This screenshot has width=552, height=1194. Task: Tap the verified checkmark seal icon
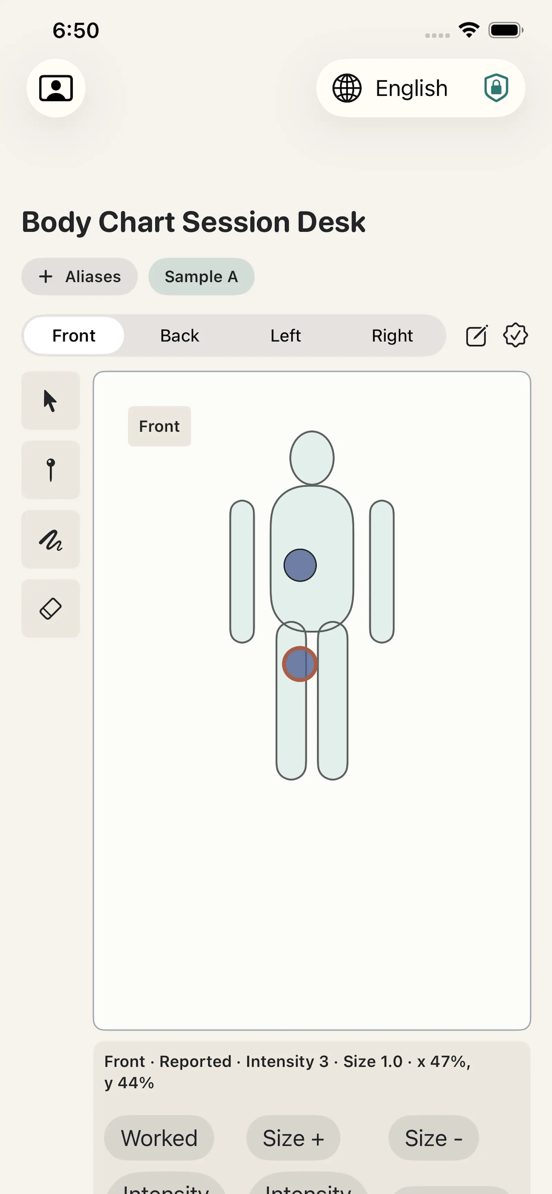(x=515, y=335)
